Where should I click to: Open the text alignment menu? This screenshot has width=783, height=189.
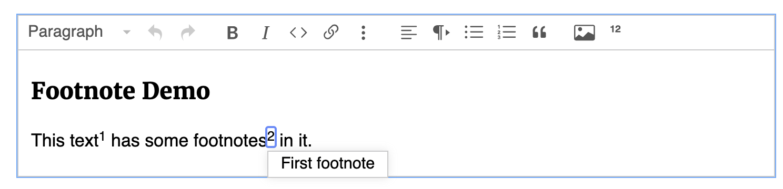(x=409, y=33)
